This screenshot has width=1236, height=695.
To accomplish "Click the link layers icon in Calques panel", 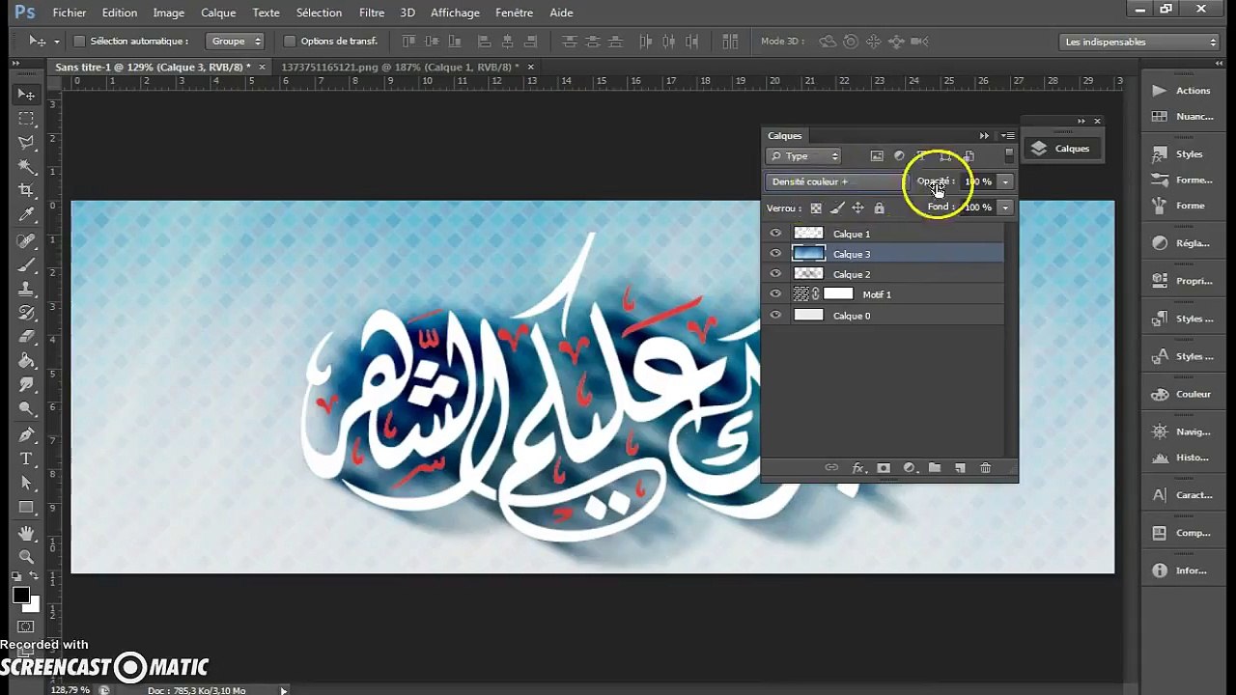I will click(831, 468).
